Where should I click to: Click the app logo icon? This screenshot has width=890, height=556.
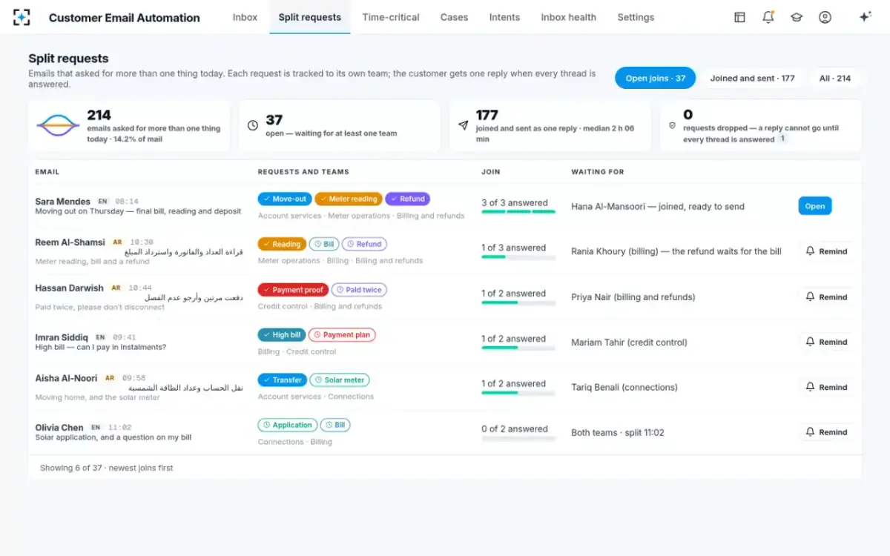click(x=22, y=17)
